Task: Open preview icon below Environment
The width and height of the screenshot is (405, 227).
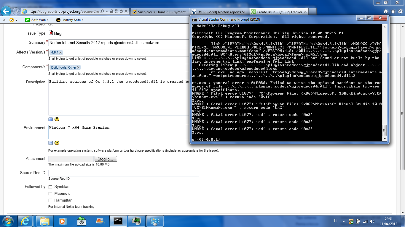Action: (x=50, y=143)
